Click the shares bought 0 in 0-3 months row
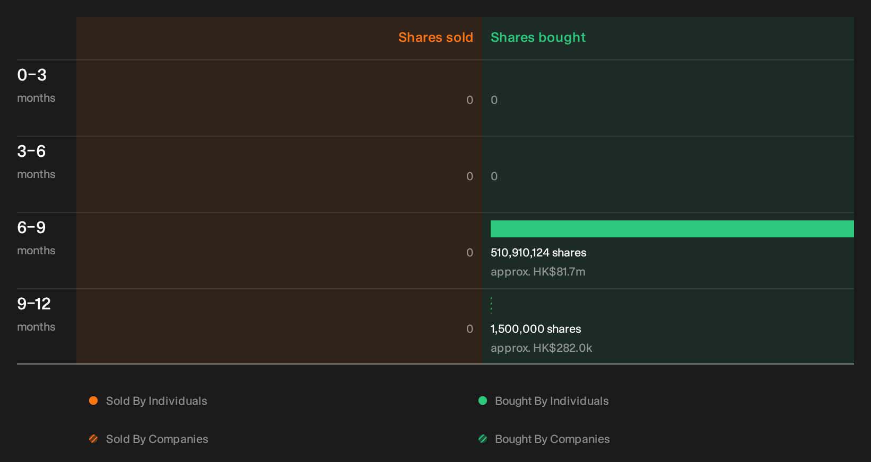The height and width of the screenshot is (462, 871). [494, 100]
